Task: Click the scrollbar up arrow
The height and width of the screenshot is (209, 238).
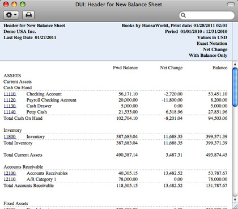Action: point(235,64)
